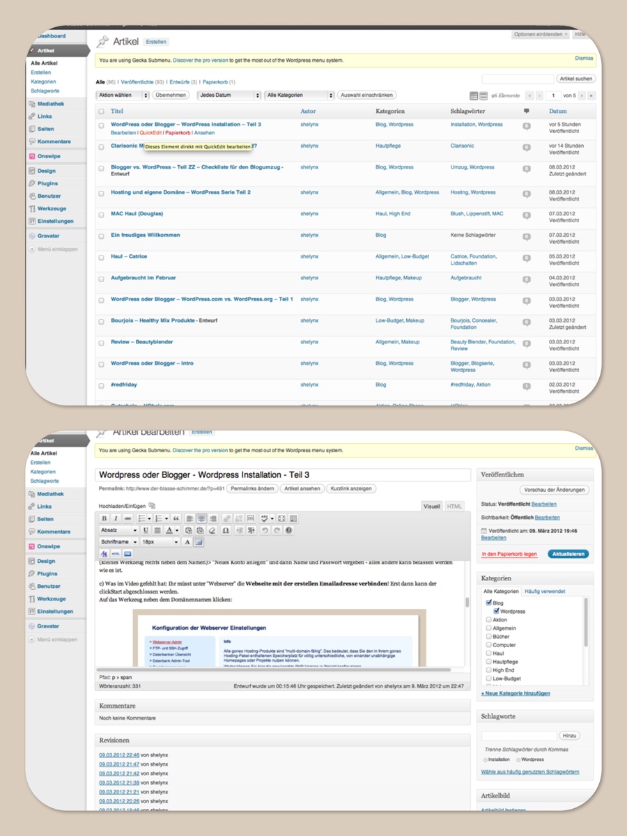Image resolution: width=627 pixels, height=836 pixels.
Task: Remove the Installation tag with its x icon
Action: [485, 760]
